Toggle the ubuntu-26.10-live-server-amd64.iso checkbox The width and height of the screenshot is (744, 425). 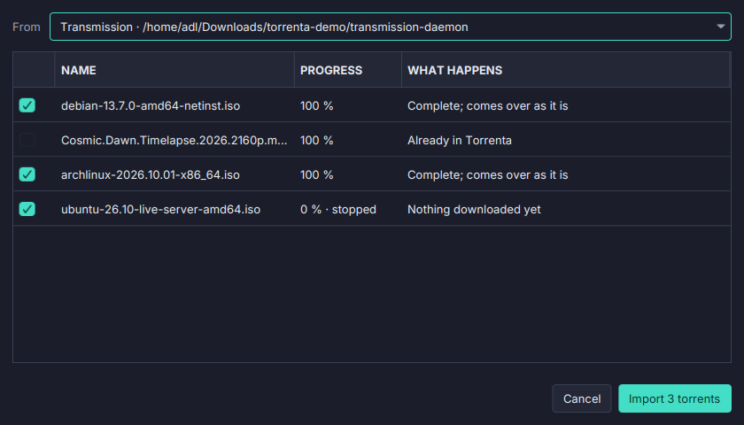27,209
